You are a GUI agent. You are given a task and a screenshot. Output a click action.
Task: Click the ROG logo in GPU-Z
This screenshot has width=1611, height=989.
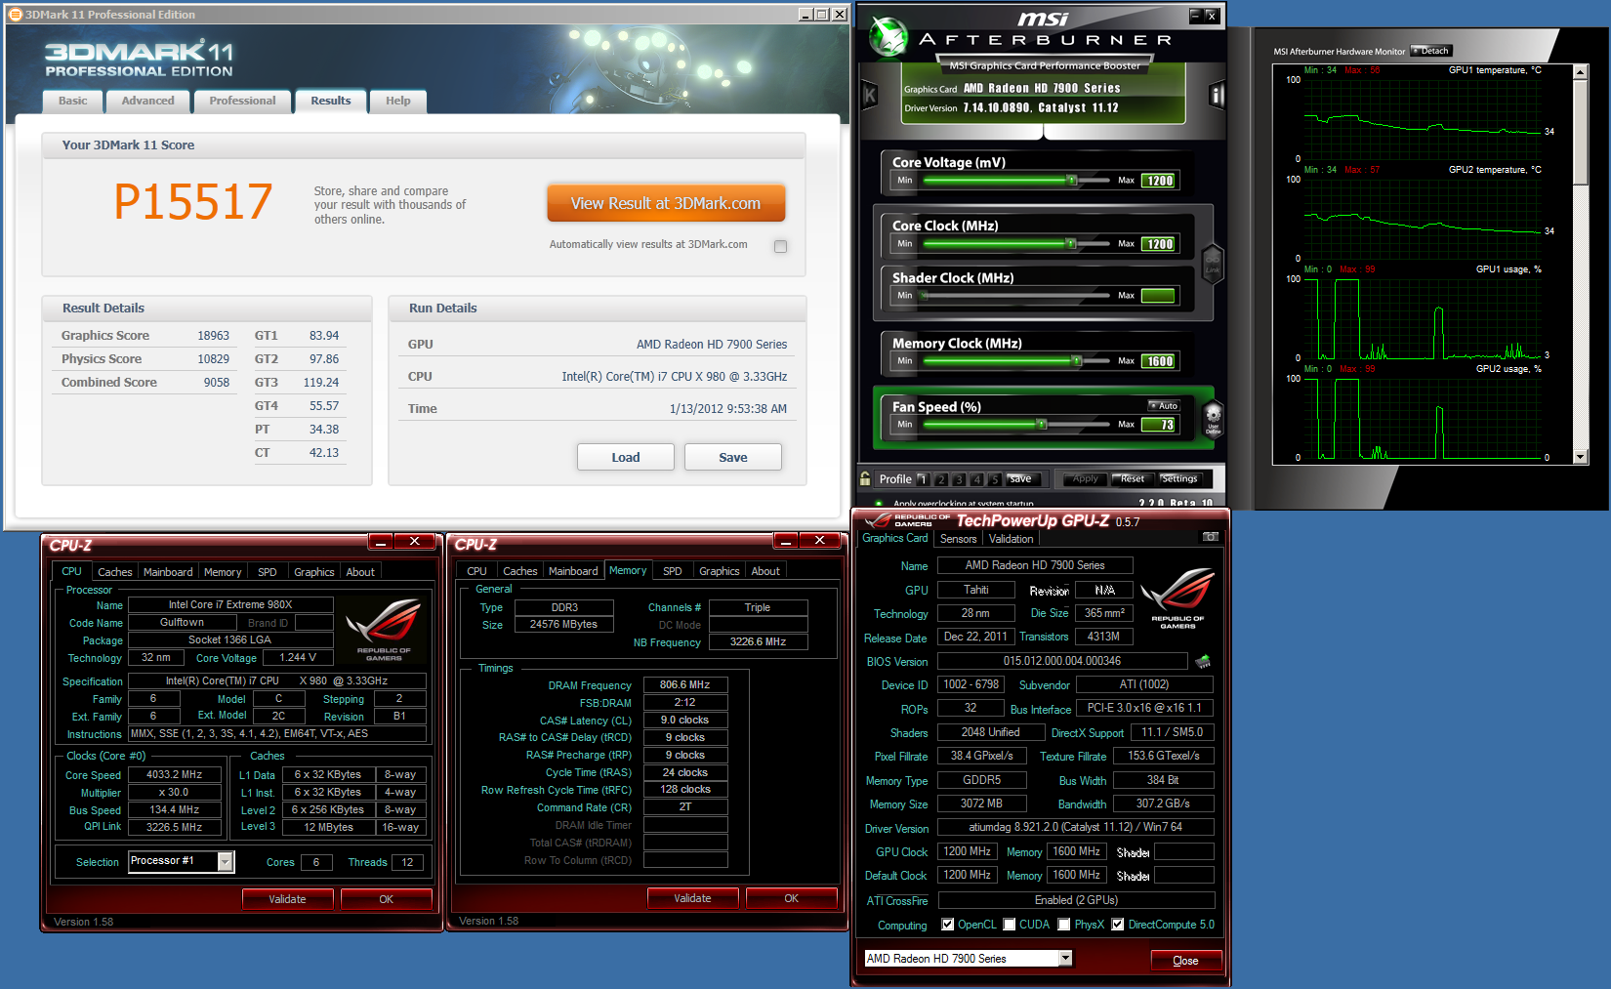click(x=1177, y=597)
